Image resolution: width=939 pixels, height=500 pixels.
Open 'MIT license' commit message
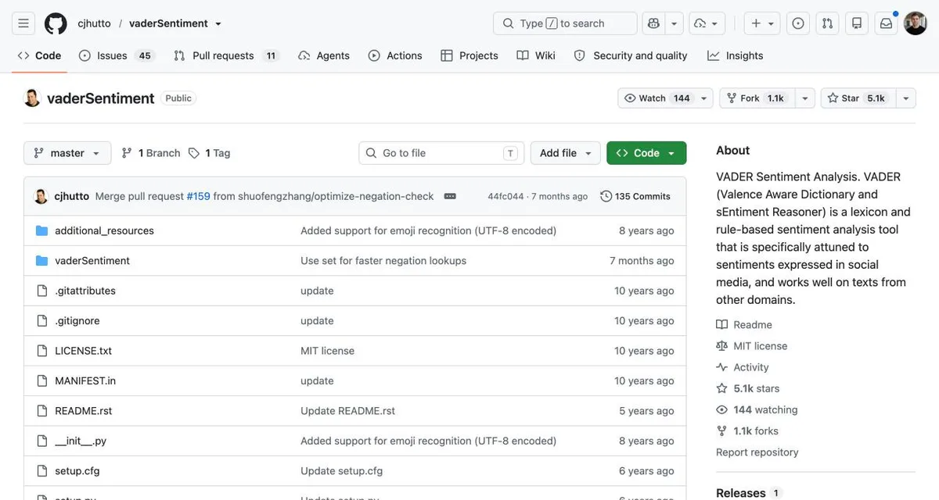[327, 351]
